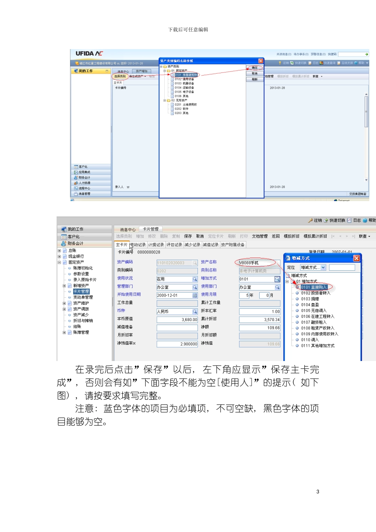Open the 计提记录 tab

[156, 245]
